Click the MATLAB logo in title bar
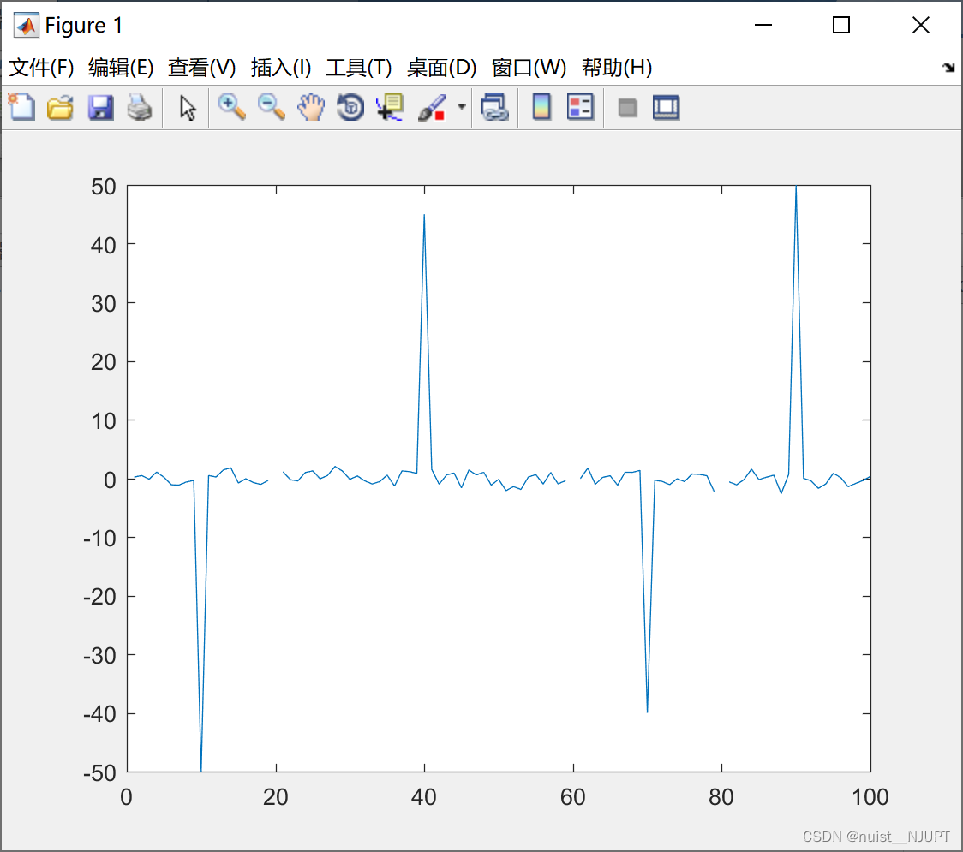Screen dimensions: 963x852 [27, 25]
